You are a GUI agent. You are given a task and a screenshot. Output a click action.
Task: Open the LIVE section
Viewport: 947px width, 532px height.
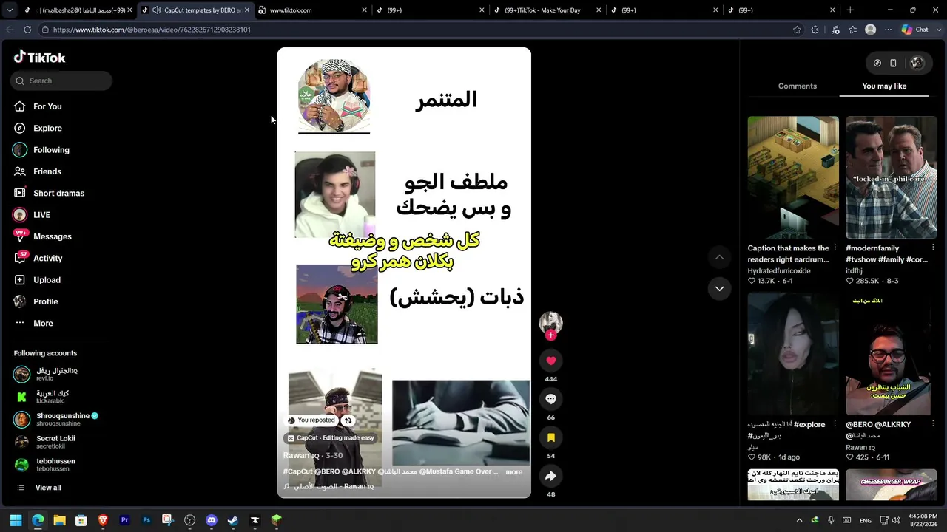tap(41, 215)
